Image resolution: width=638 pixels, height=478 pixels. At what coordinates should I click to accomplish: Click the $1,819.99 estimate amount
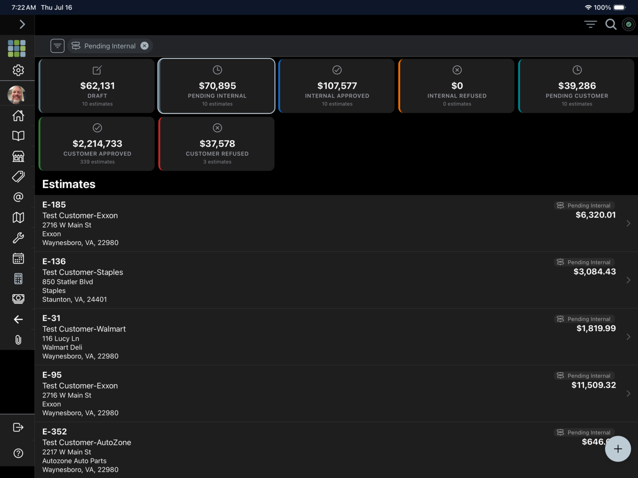click(596, 328)
